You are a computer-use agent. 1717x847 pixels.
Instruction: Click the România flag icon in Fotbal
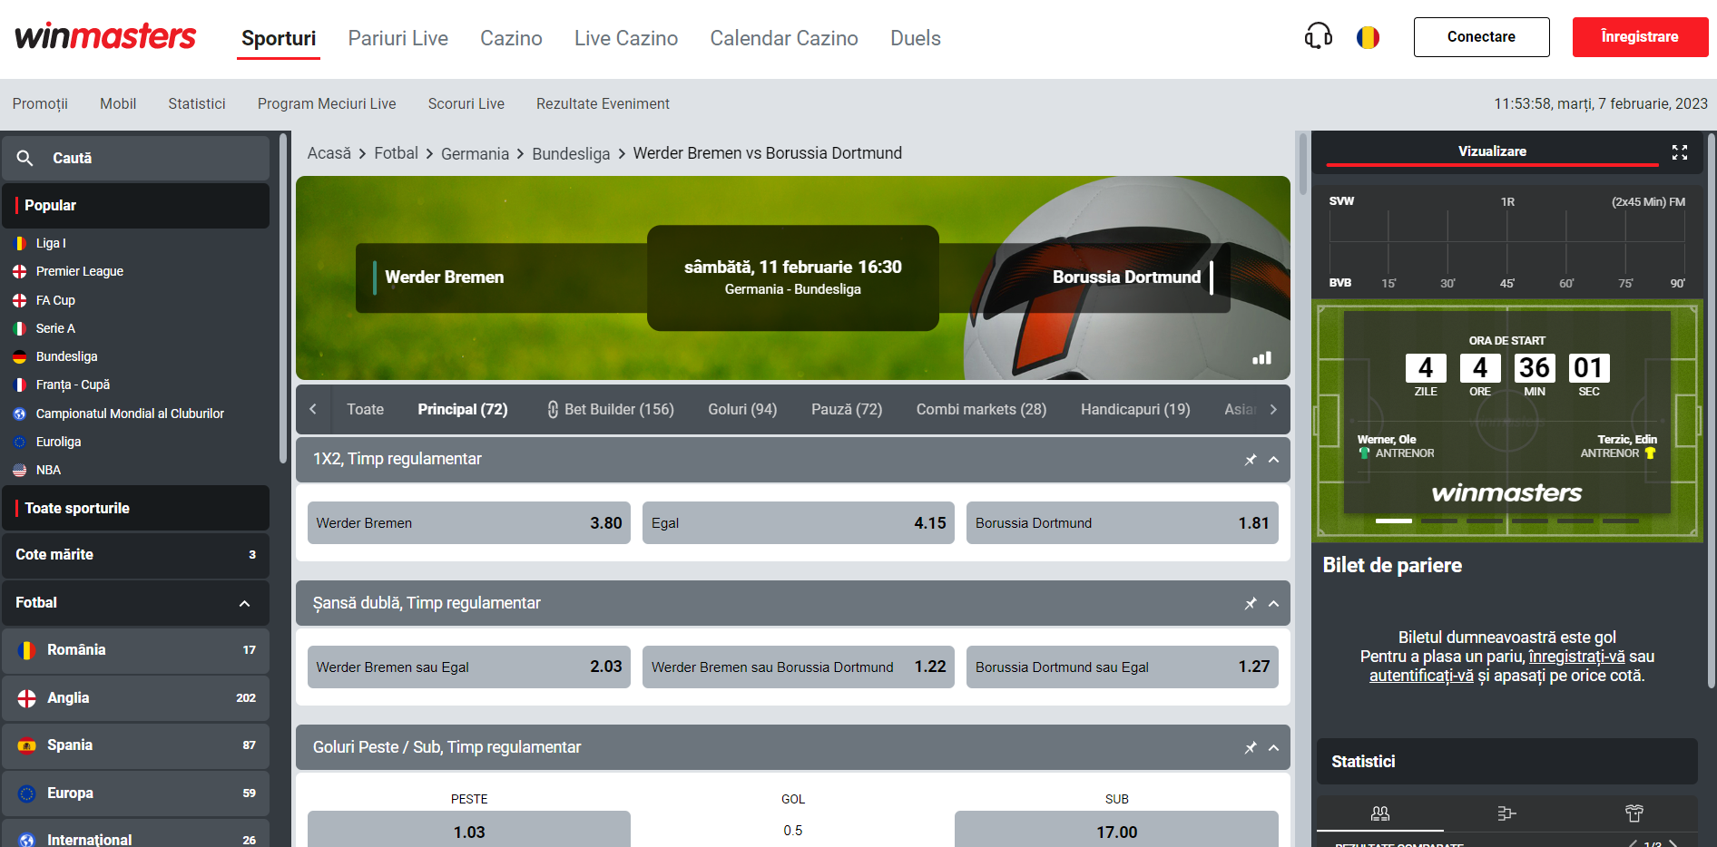(x=27, y=650)
